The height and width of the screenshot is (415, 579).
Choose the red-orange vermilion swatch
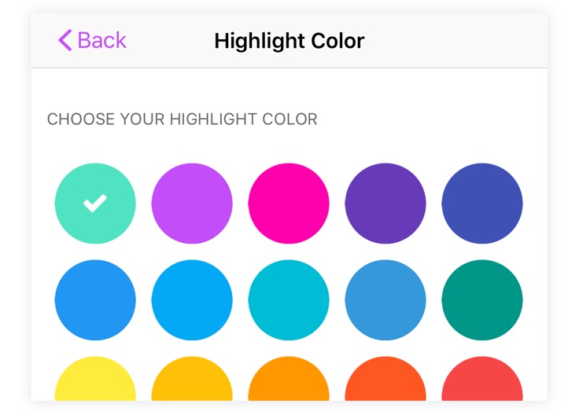click(x=385, y=379)
